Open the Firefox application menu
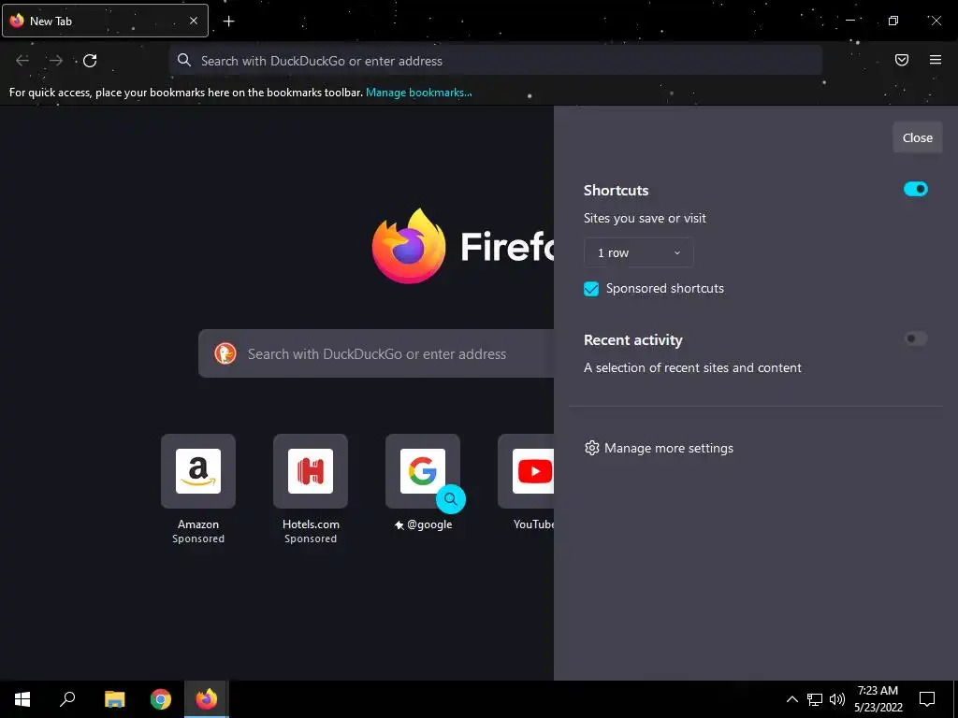958x718 pixels. tap(936, 60)
